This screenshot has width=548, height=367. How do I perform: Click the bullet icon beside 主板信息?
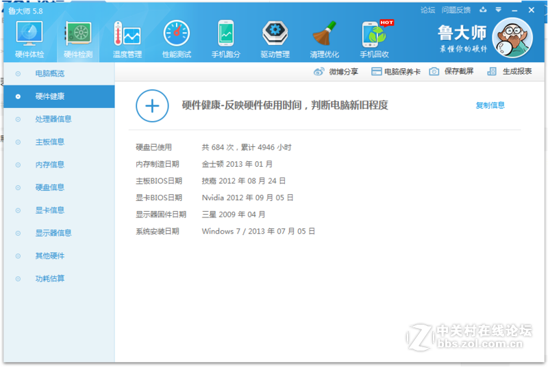click(18, 142)
